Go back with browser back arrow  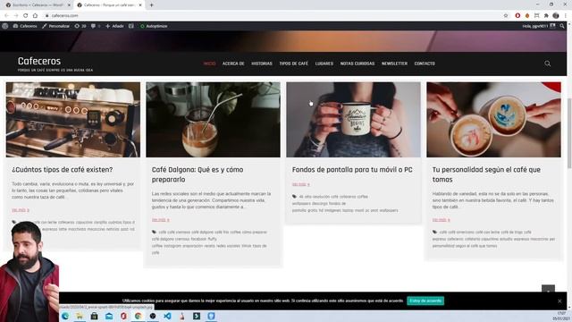(x=6, y=15)
